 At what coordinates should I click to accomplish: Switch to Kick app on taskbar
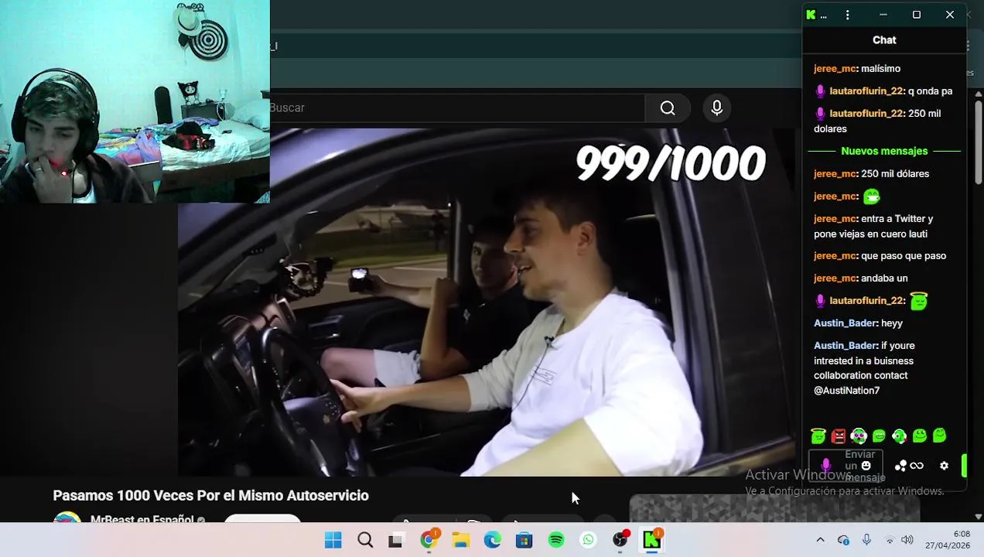(x=652, y=540)
